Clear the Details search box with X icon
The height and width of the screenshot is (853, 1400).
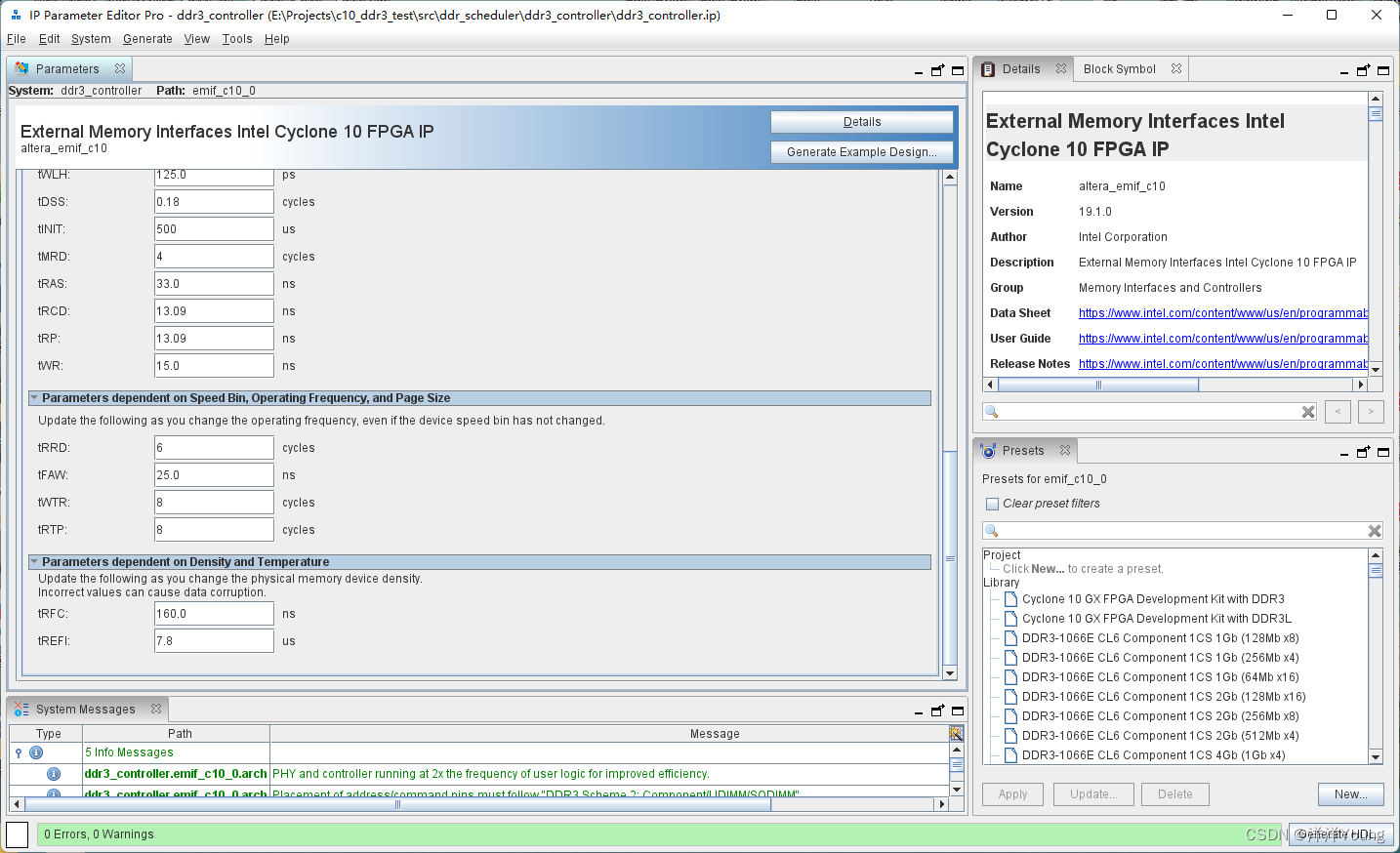tap(1308, 412)
